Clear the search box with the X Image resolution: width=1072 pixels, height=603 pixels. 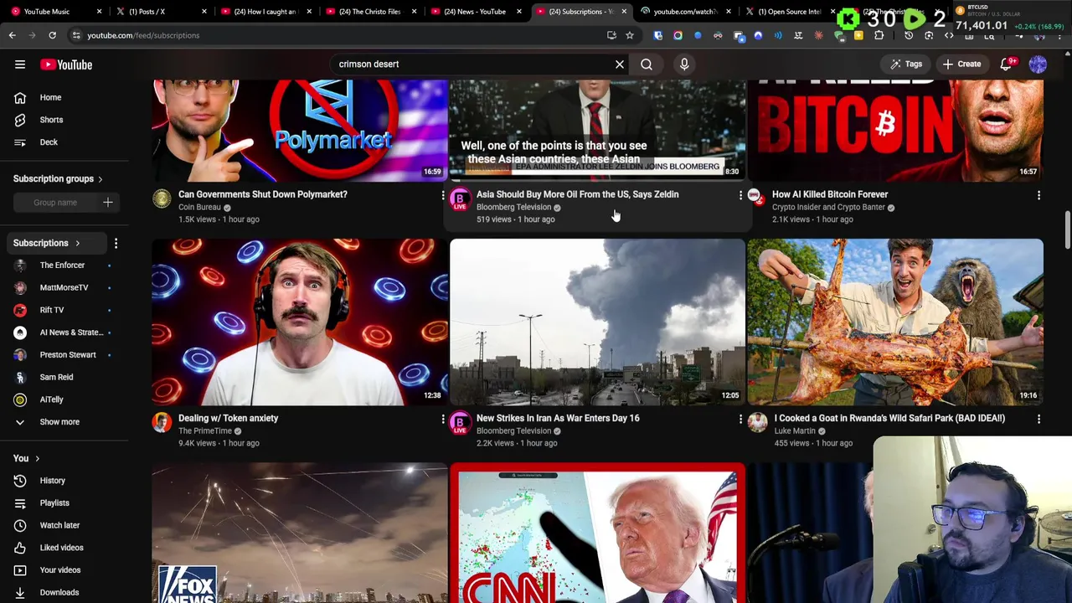point(620,64)
